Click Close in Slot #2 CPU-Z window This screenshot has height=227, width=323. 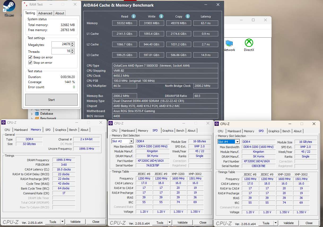click(203, 222)
